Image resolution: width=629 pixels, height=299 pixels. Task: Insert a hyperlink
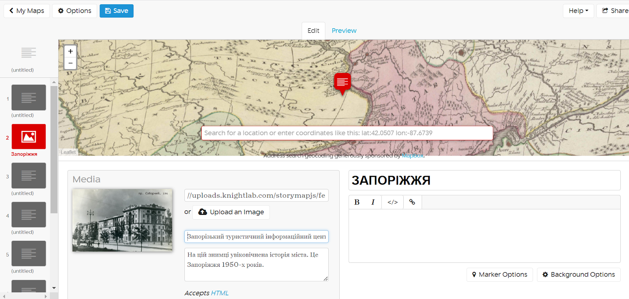point(412,202)
